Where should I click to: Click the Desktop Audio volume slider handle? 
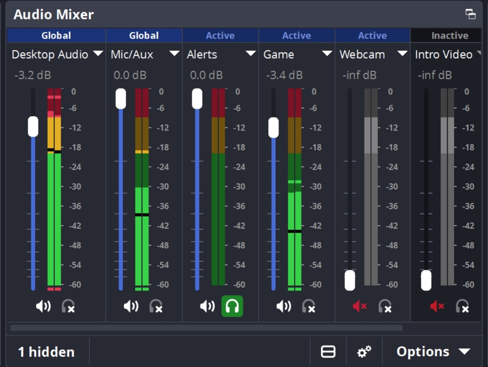pyautogui.click(x=33, y=127)
